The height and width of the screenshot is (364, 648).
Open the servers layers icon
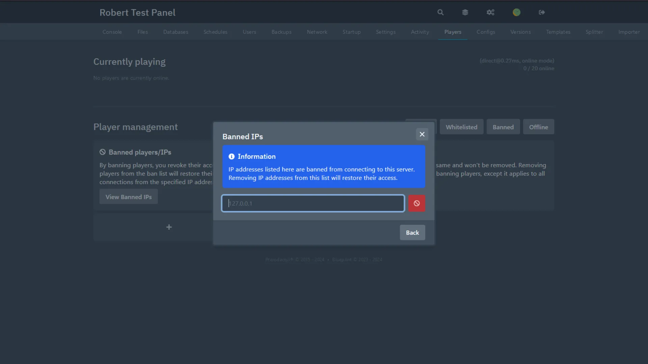465,12
